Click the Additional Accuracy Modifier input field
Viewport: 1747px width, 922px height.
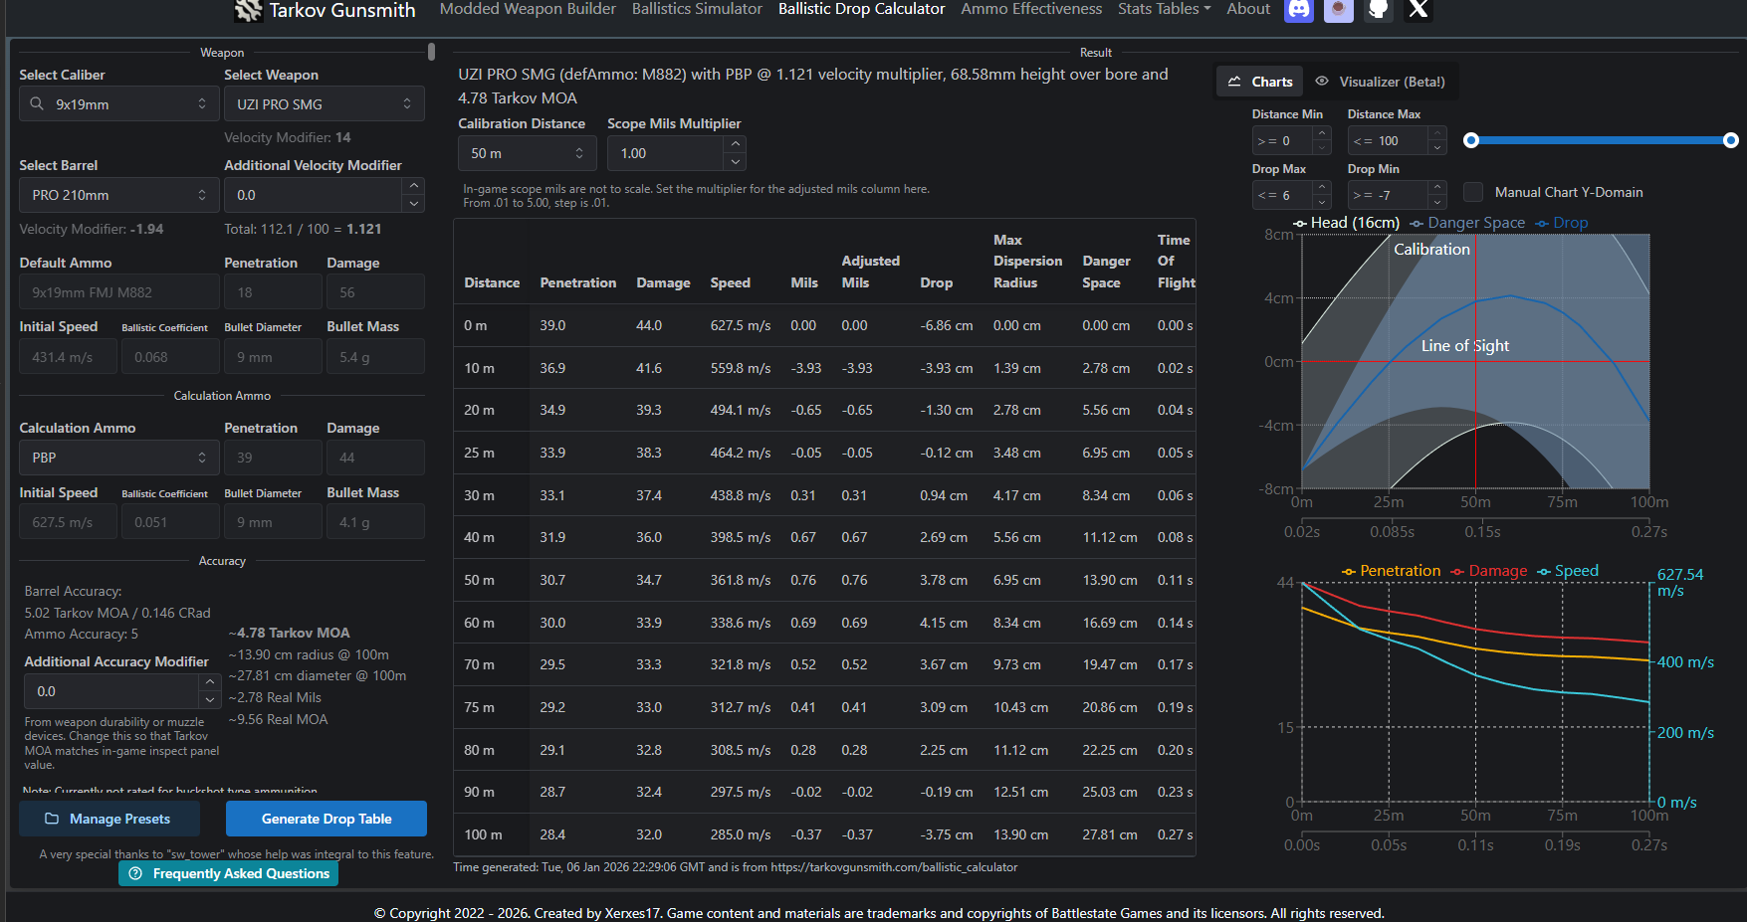110,691
